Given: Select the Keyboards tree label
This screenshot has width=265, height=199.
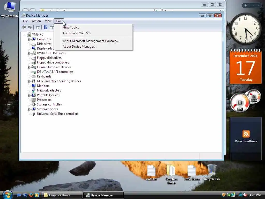Looking at the screenshot, I should pos(44,76).
